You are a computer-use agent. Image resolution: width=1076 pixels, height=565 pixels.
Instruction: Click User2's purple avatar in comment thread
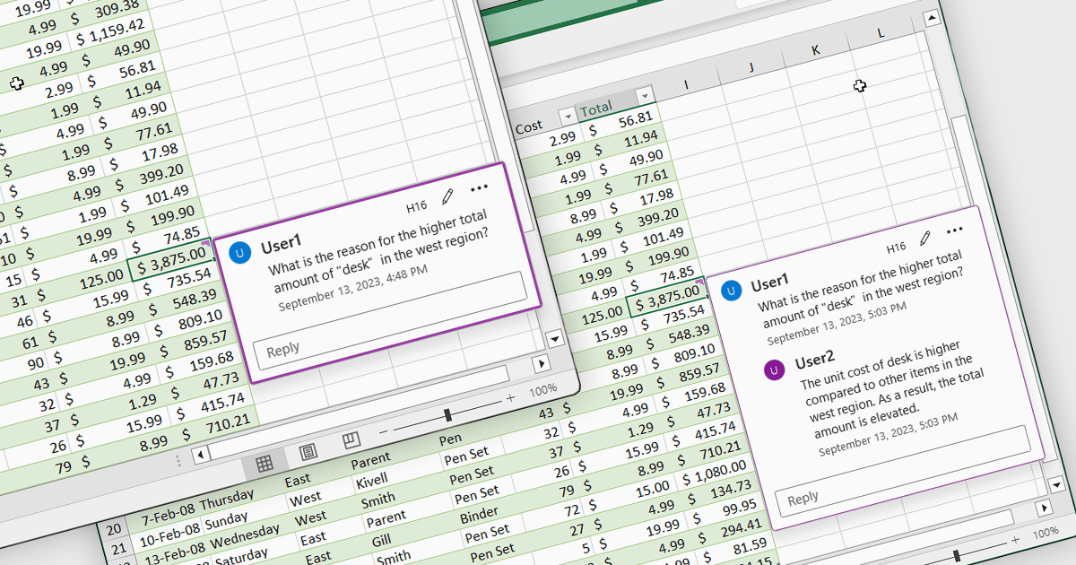pos(773,369)
